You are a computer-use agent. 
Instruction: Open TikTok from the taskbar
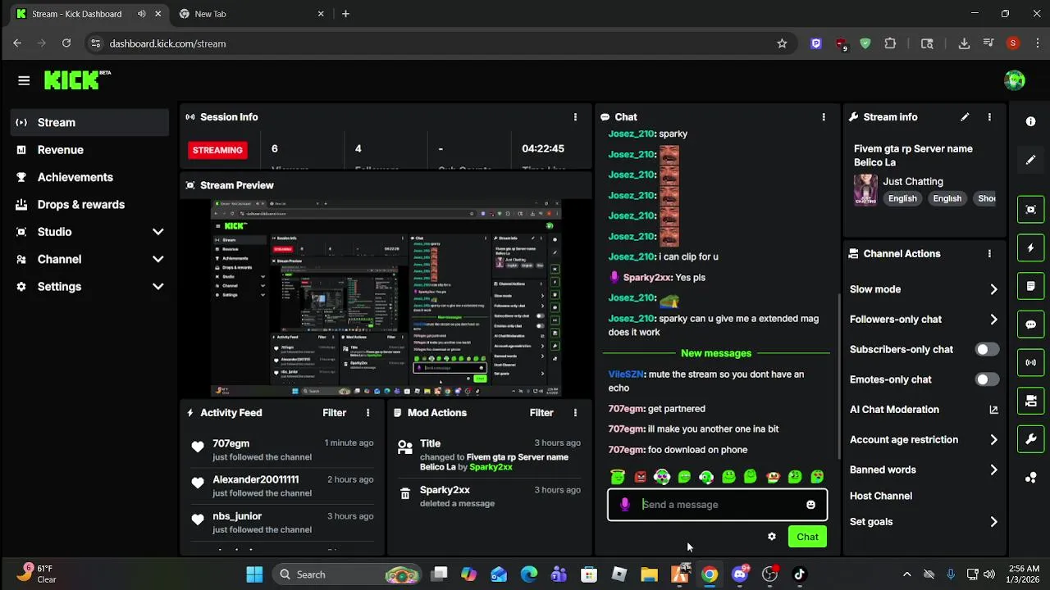(800, 574)
